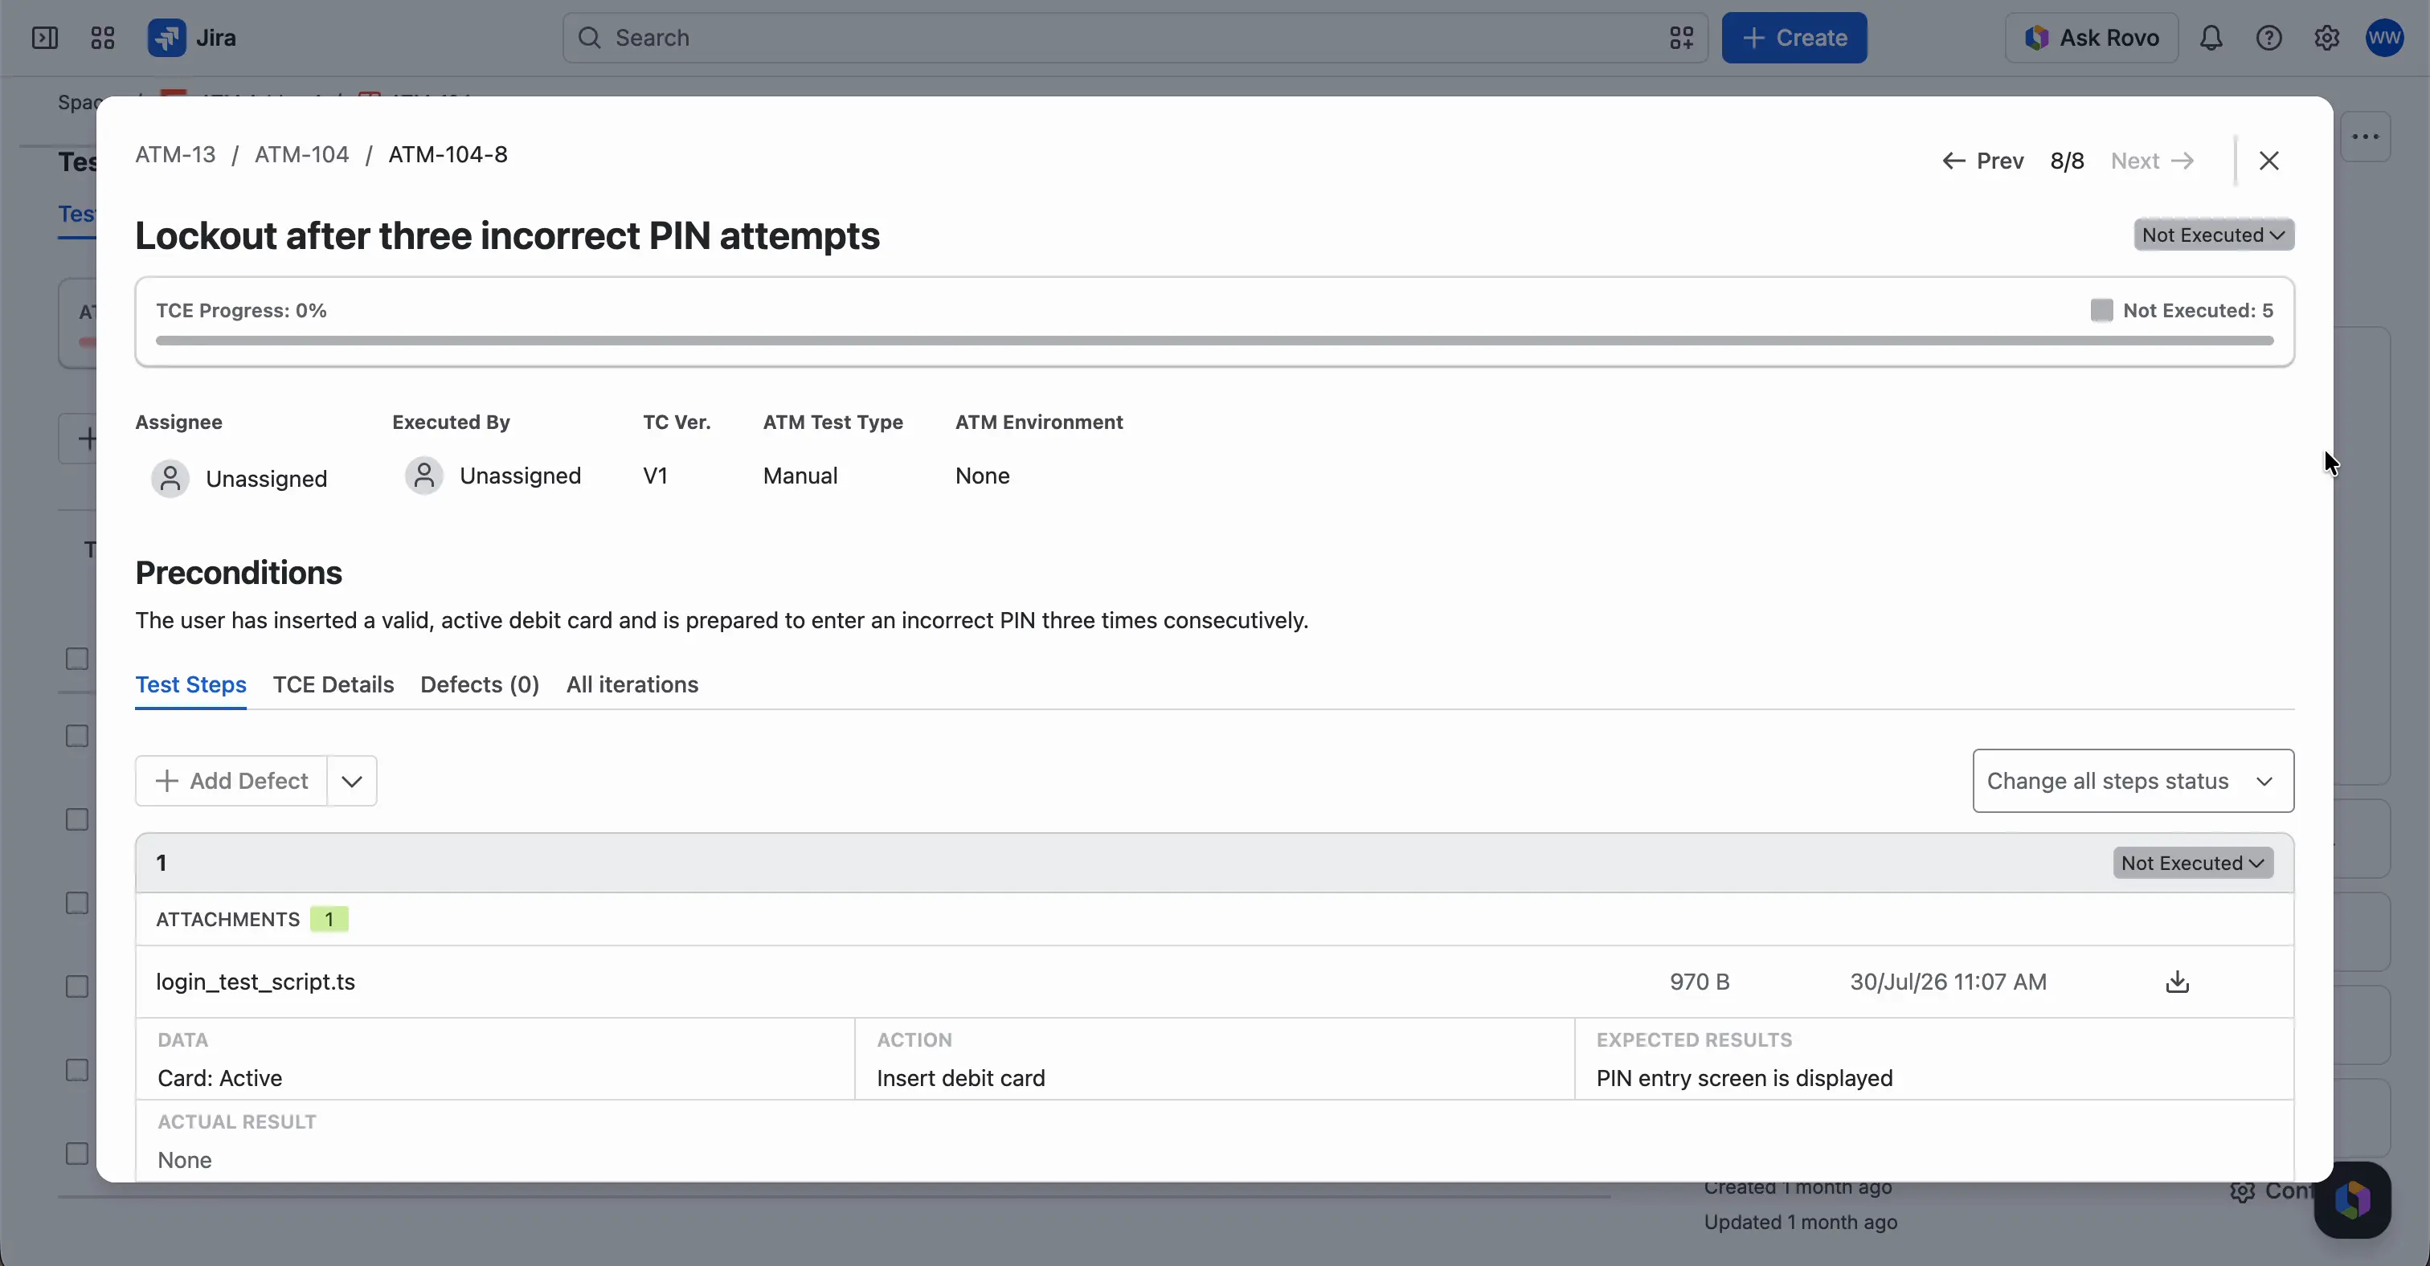Click the Ask Rovo button
Image resolution: width=2430 pixels, height=1266 pixels.
click(2092, 38)
